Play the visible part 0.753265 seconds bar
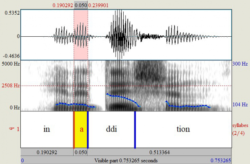Viewport: 250px width, 164px height. [126, 160]
